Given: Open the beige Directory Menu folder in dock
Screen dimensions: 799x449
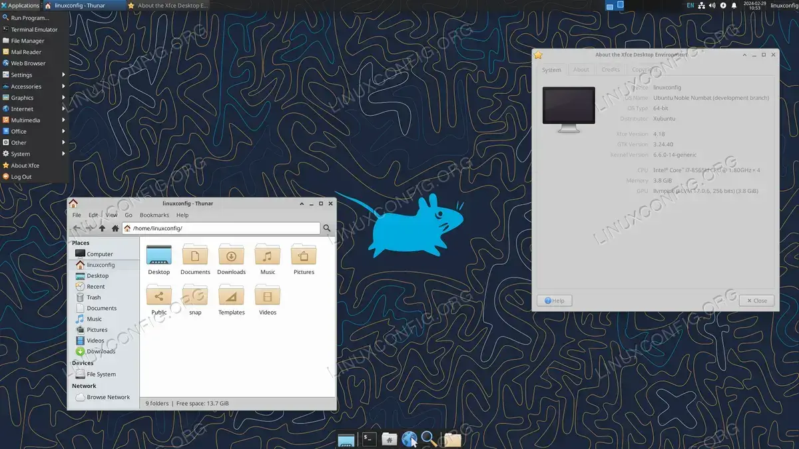Looking at the screenshot, I should coord(452,439).
